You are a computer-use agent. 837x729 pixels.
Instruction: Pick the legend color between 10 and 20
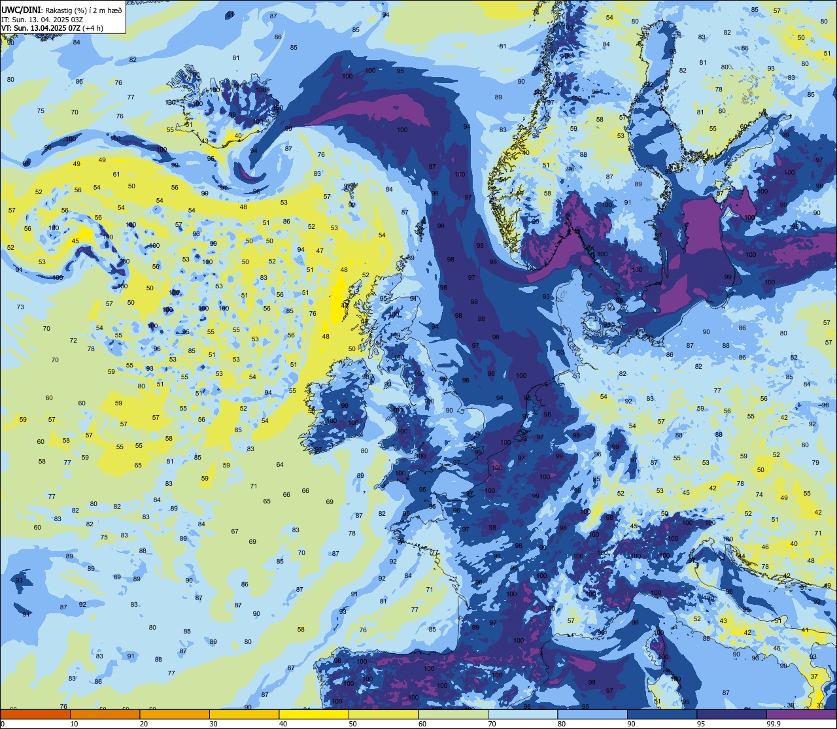tap(105, 714)
